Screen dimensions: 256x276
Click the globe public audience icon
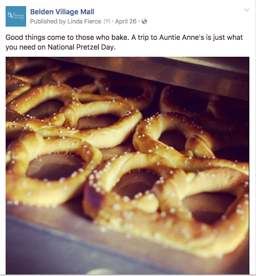pyautogui.click(x=144, y=21)
